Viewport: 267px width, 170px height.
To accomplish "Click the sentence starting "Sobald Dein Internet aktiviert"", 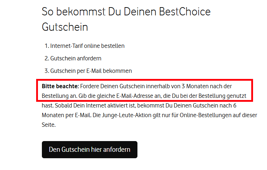I will pos(143,106).
